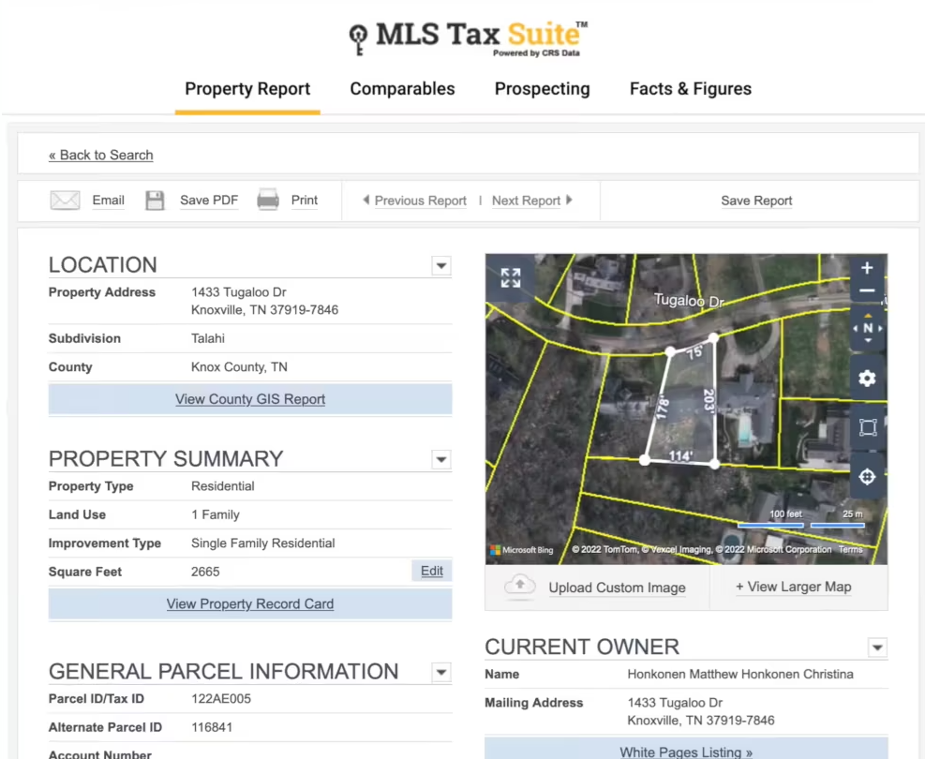Go to Next Report
This screenshot has width=925, height=759.
[x=526, y=201]
